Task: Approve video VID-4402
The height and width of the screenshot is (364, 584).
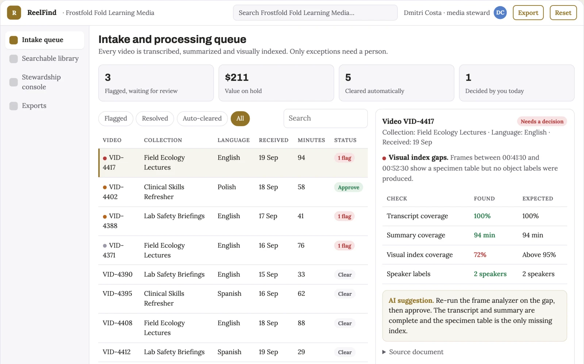Action: click(x=349, y=187)
